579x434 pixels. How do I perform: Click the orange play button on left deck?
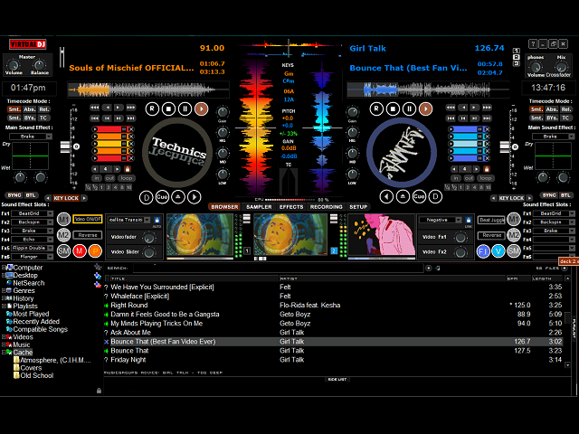click(201, 108)
